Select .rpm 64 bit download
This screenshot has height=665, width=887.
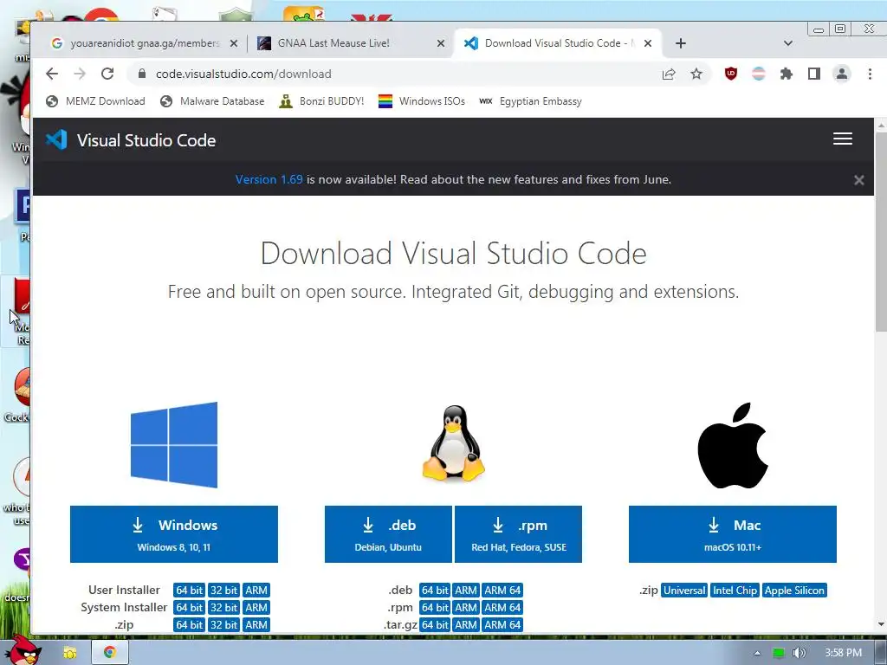[435, 608]
